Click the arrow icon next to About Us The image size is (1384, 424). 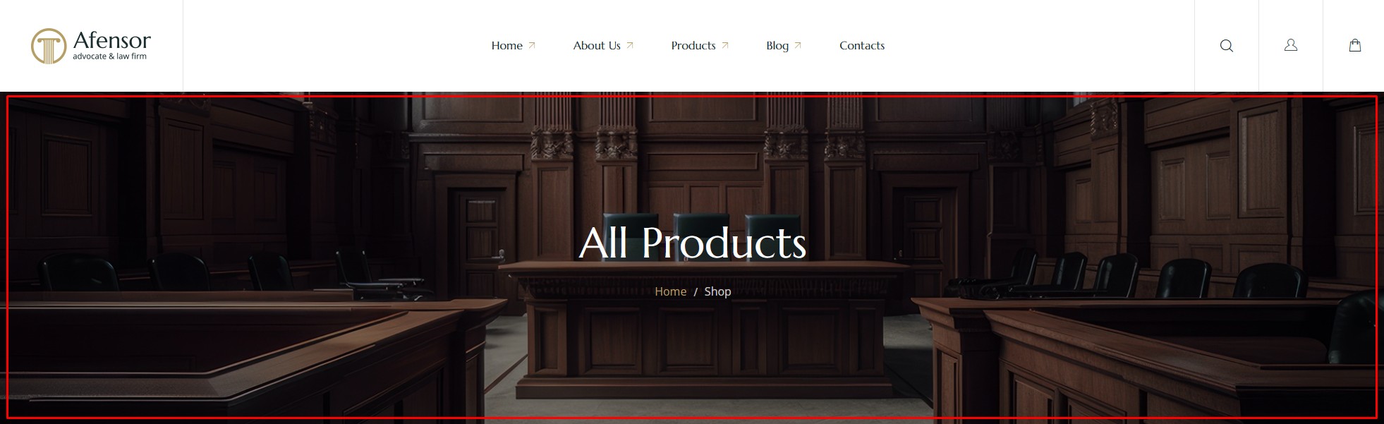click(x=630, y=45)
